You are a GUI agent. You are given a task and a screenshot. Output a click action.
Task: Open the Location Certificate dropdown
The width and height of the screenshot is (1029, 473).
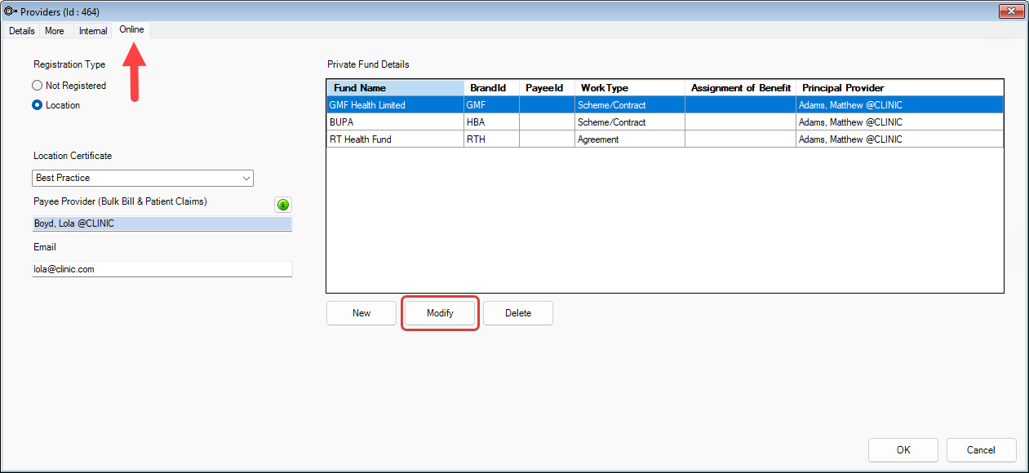point(144,178)
